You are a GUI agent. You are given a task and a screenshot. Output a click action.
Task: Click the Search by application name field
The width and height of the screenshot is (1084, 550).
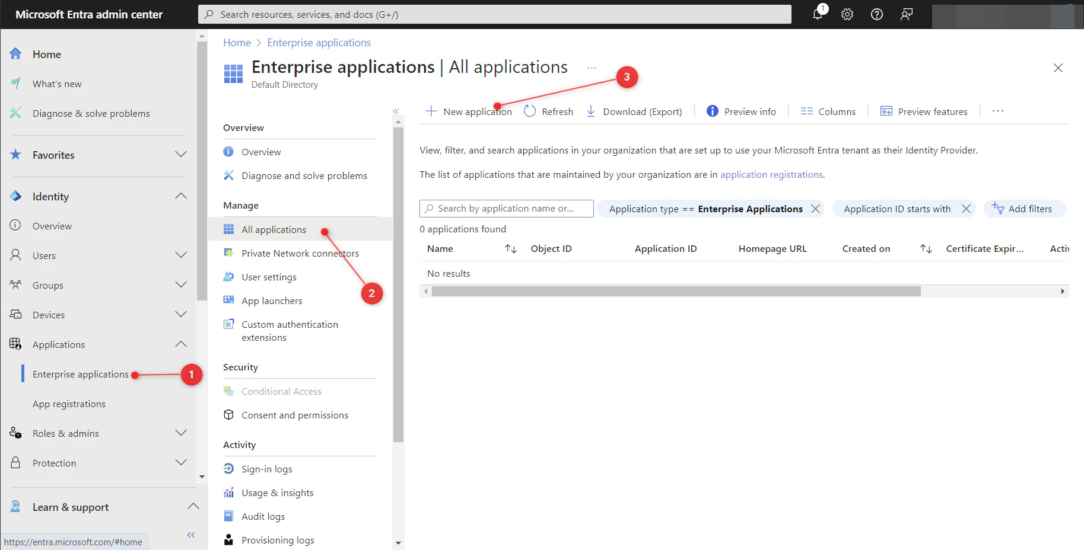[507, 209]
